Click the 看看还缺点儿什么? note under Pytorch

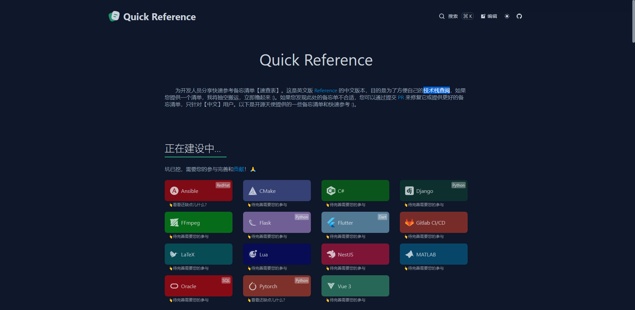[x=266, y=300]
